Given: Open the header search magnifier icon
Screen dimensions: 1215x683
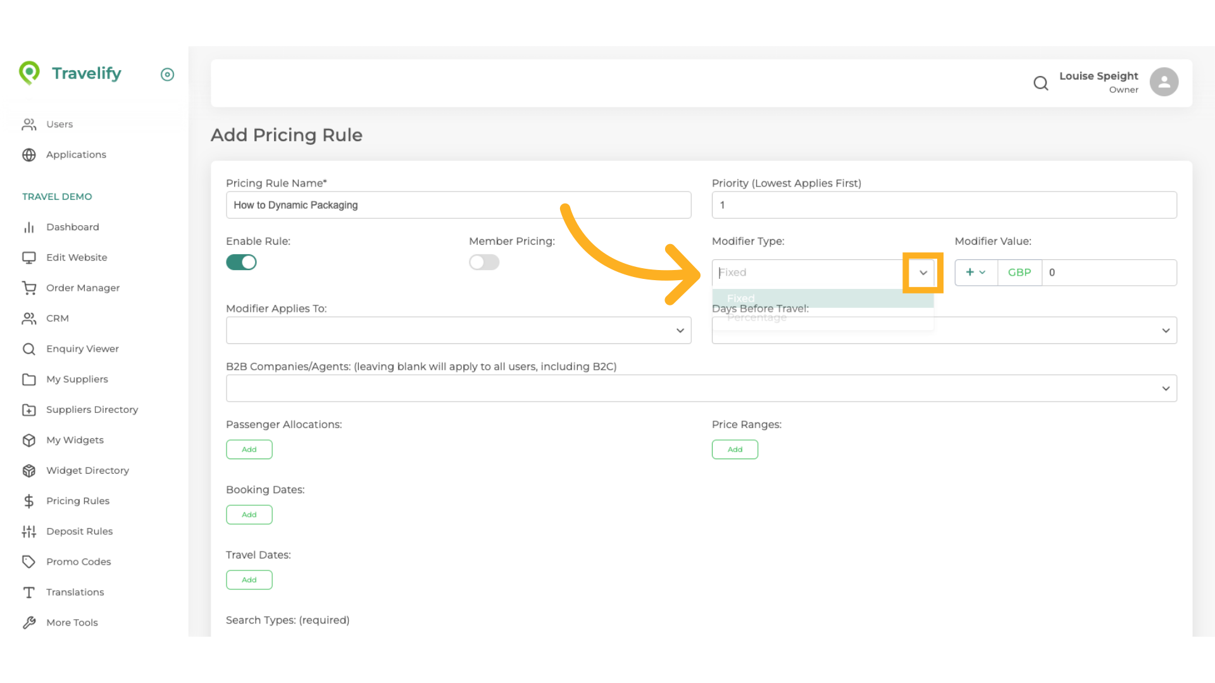Looking at the screenshot, I should pos(1041,83).
